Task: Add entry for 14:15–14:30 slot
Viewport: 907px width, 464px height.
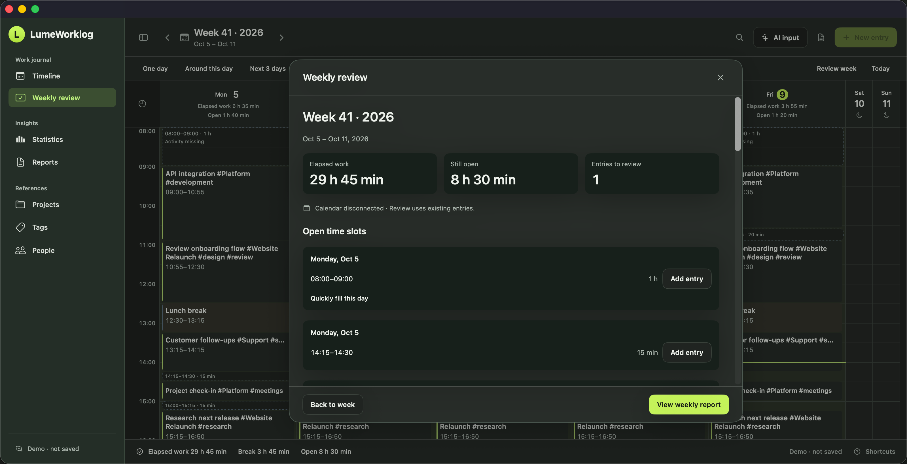Action: 686,352
